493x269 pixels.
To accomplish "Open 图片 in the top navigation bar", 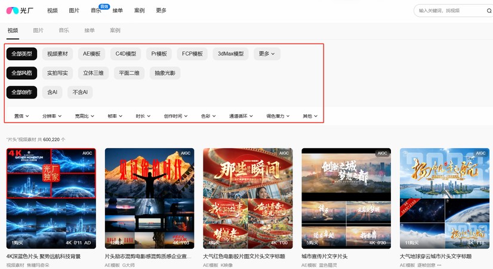I will (x=74, y=11).
